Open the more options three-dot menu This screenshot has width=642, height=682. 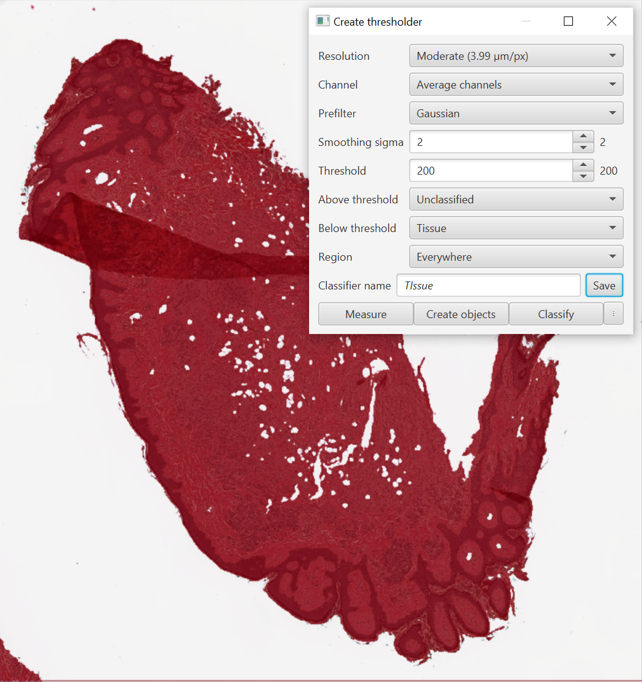613,314
